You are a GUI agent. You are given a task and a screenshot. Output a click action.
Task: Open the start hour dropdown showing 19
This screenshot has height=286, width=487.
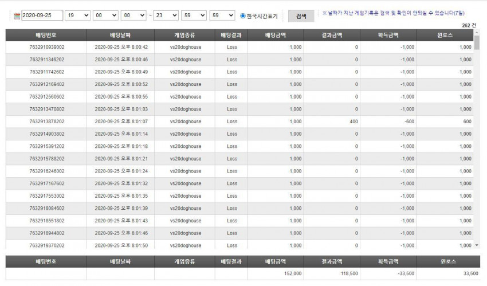pos(77,15)
